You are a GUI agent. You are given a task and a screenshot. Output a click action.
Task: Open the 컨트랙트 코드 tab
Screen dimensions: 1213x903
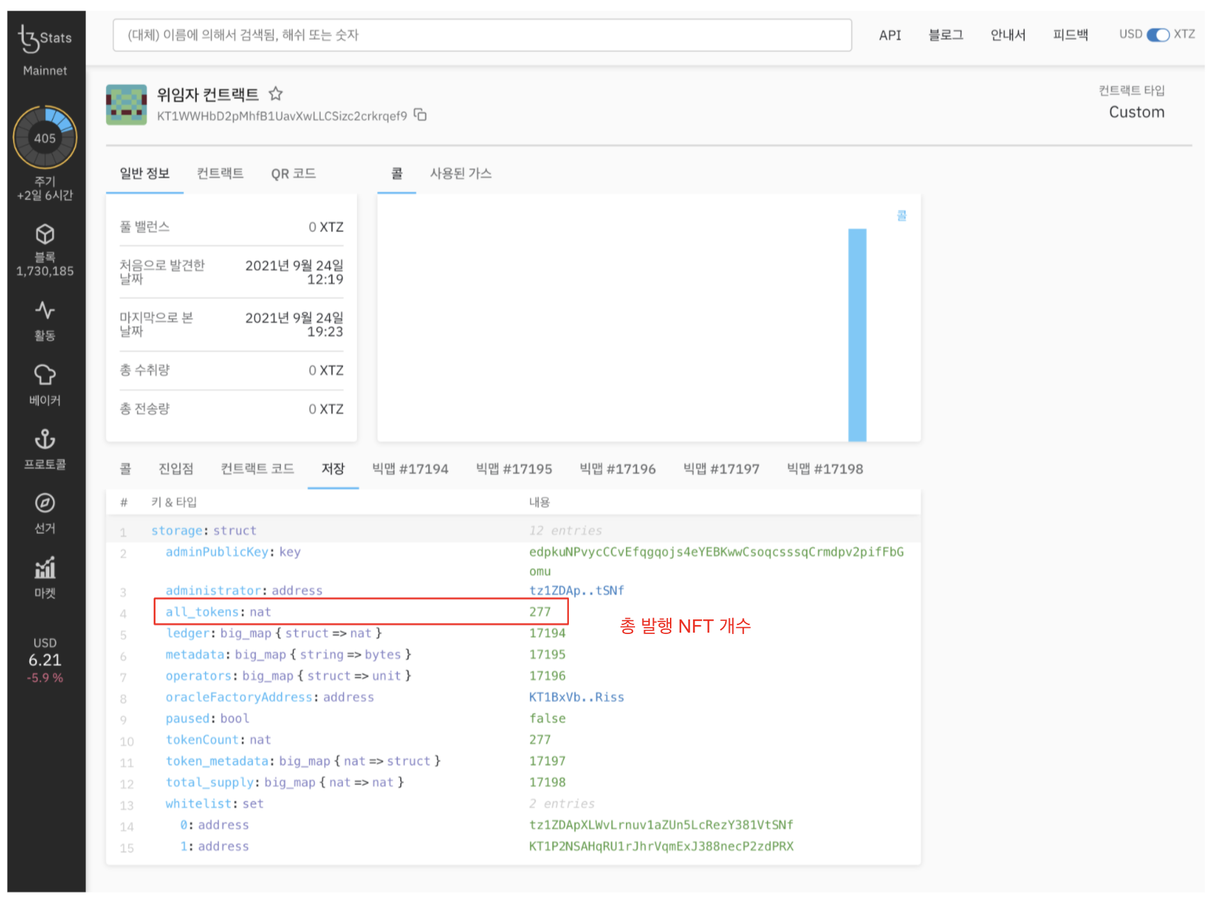point(257,469)
